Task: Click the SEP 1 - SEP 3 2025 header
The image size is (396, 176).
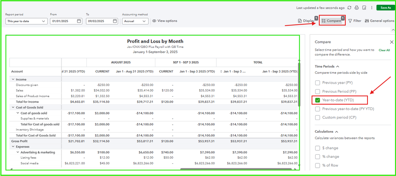Action: tap(186, 62)
